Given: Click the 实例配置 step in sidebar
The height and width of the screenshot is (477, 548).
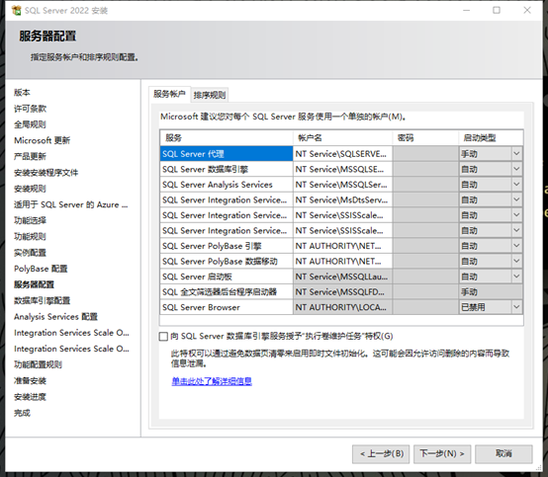Looking at the screenshot, I should pyautogui.click(x=30, y=253).
